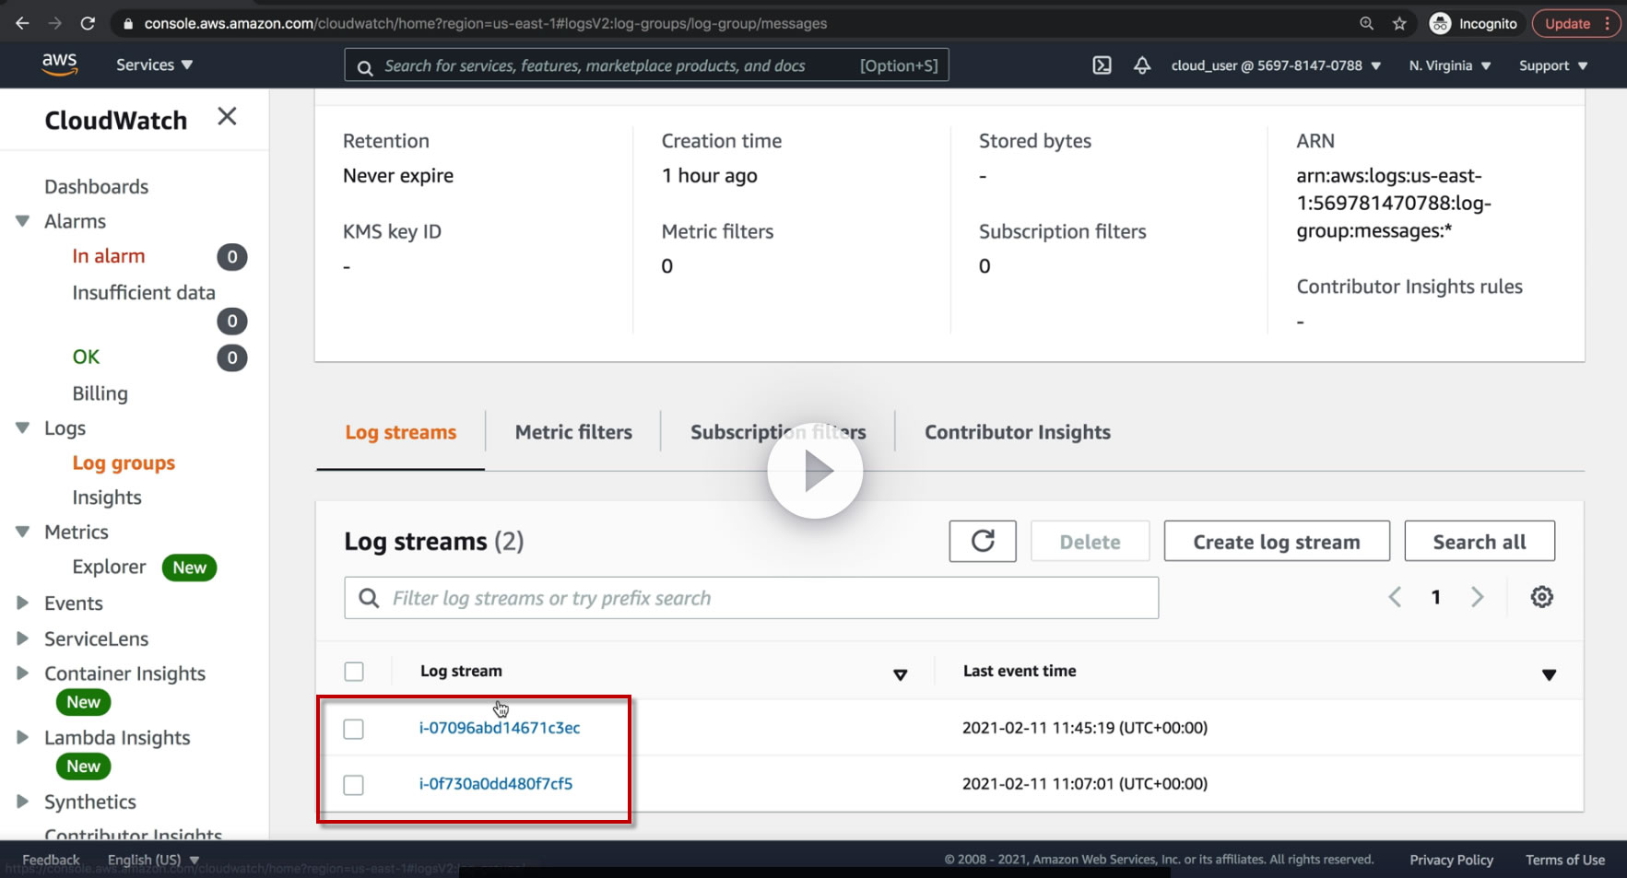Switch to the Metric filters tab

point(573,432)
